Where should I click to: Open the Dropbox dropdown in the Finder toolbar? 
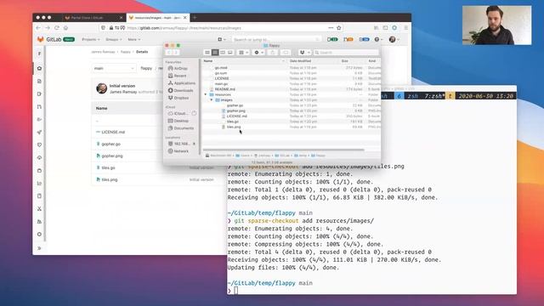click(x=304, y=53)
